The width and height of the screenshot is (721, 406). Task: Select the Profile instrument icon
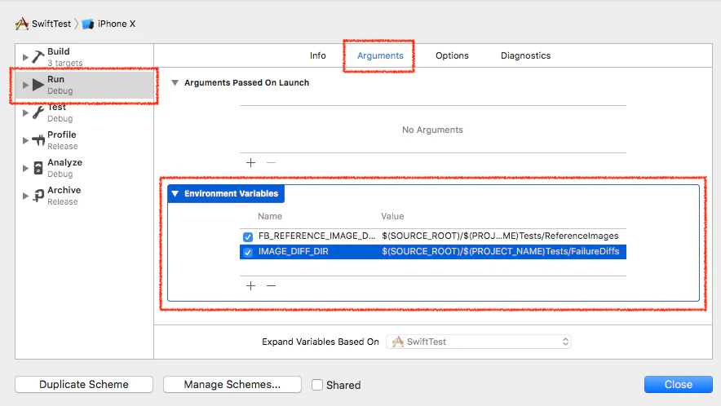38,140
